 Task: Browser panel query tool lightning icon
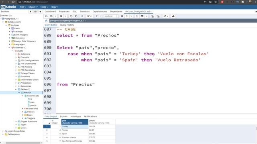(x=31, y=12)
